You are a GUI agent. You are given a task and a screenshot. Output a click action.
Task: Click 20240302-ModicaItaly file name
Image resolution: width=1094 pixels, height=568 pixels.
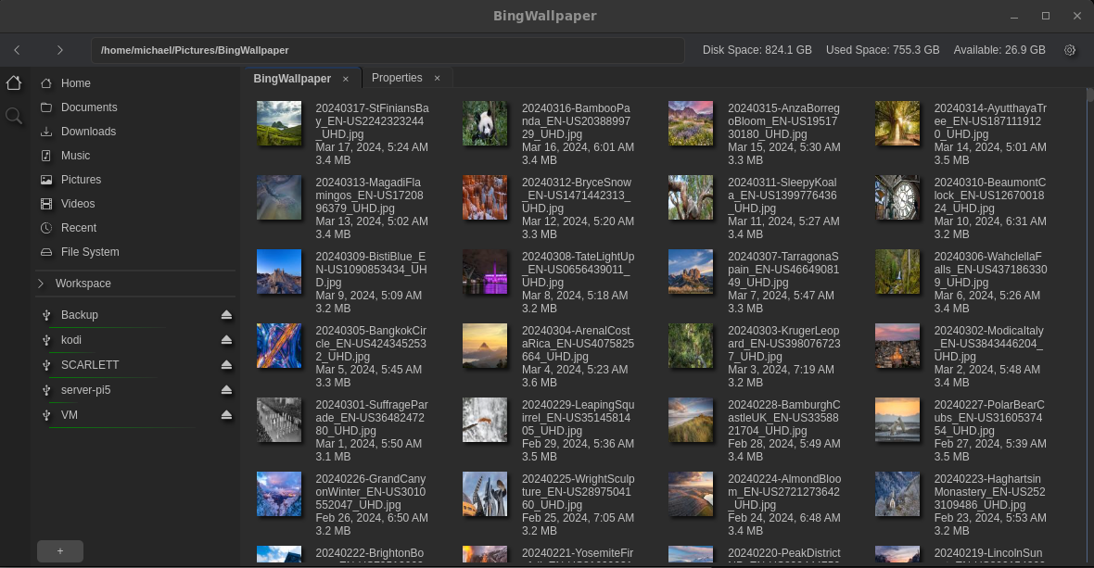988,344
